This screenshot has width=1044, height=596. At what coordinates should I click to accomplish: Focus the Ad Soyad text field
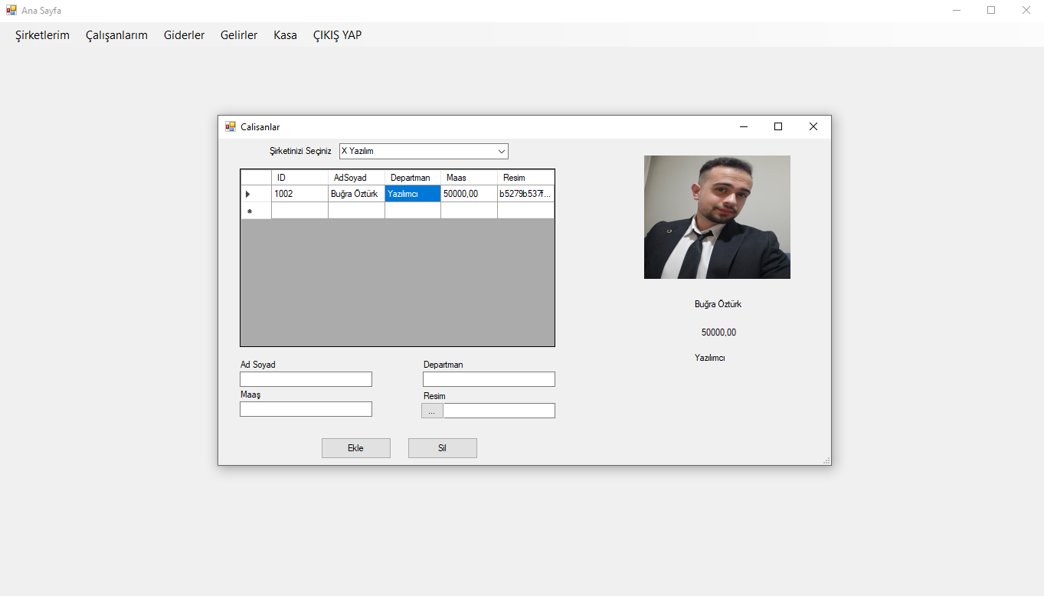point(306,379)
